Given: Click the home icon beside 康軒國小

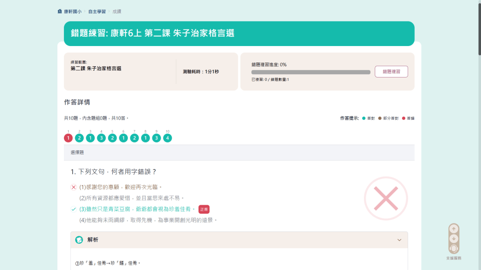Looking at the screenshot, I should (60, 11).
